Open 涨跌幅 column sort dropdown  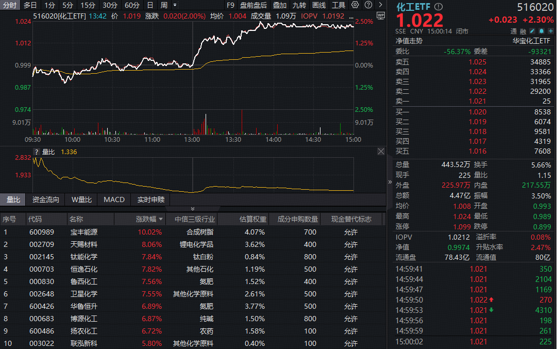coord(161,219)
